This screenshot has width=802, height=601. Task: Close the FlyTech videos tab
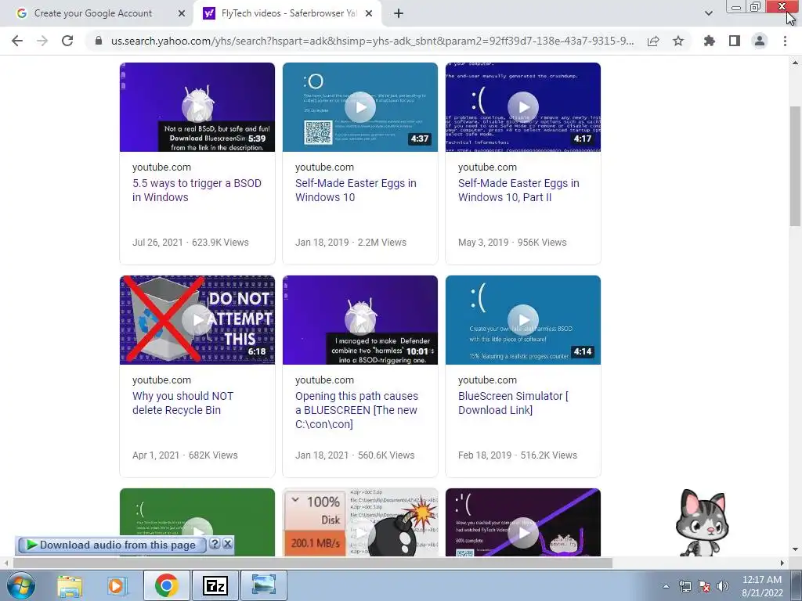click(369, 14)
